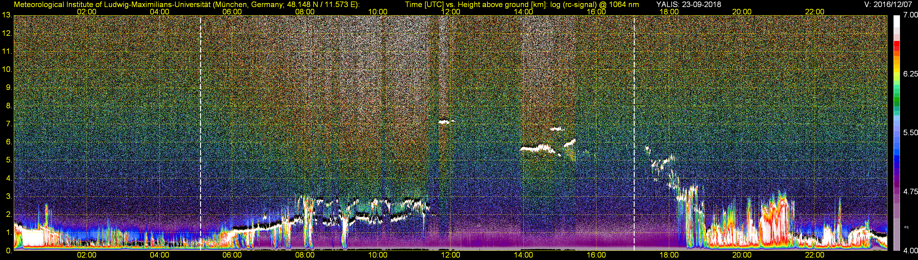
Task: Select the 'Time [UTC] vs. Height above ground' caption
Action: pos(522,4)
